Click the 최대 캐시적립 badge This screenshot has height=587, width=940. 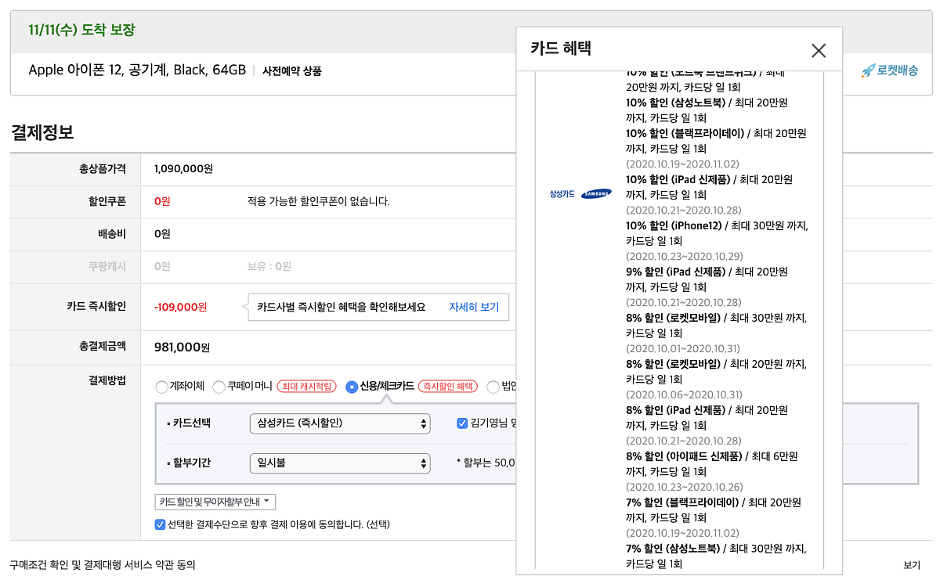tap(306, 387)
